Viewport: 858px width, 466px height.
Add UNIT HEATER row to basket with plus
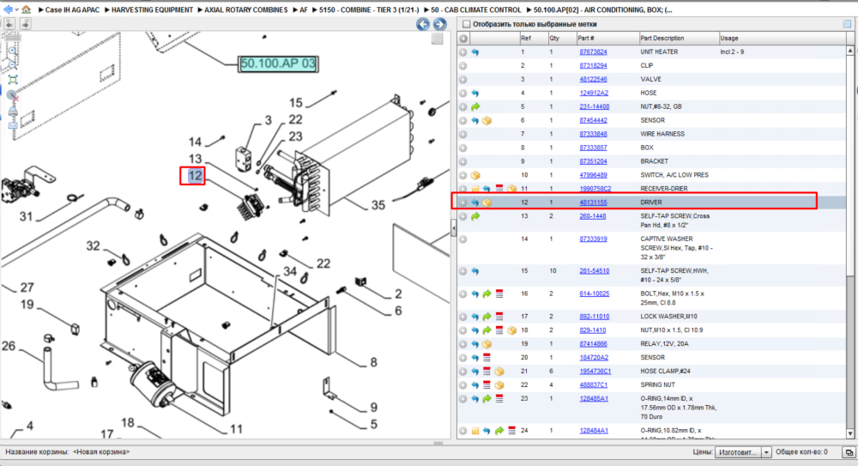pos(463,52)
